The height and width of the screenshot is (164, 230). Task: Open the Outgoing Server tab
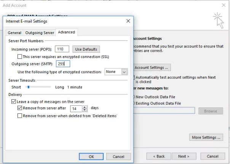point(39,33)
